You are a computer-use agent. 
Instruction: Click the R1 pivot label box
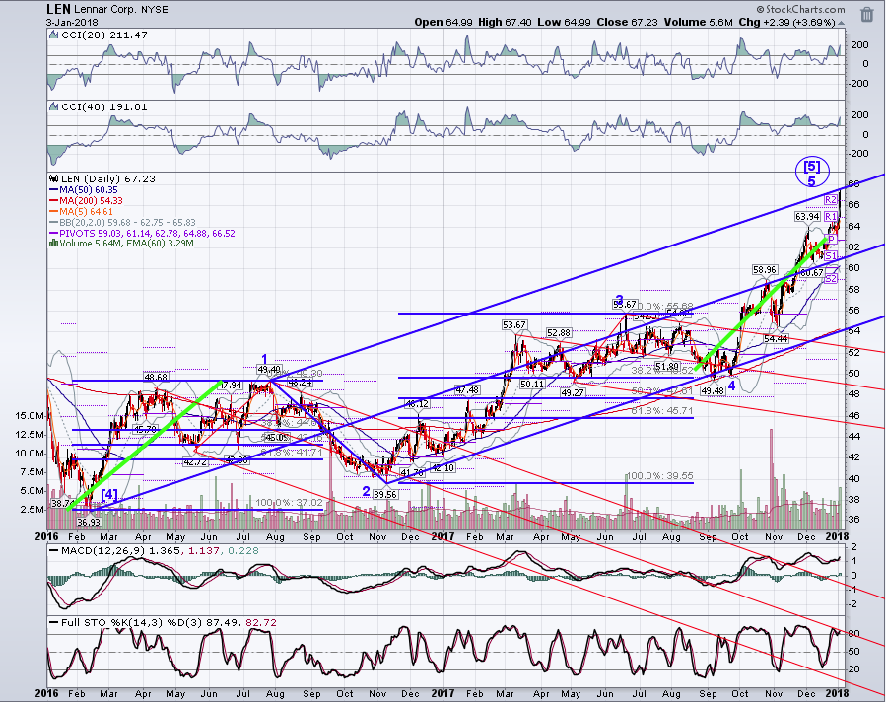831,217
